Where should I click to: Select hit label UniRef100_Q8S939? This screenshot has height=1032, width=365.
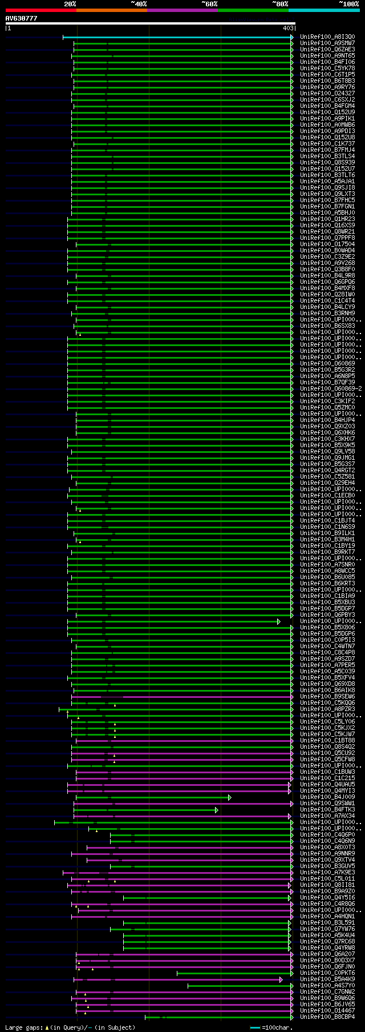coord(327,163)
